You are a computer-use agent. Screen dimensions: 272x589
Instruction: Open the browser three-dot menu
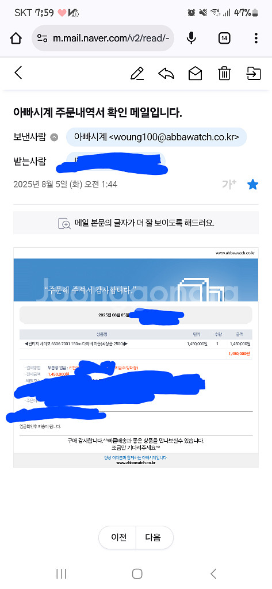[x=256, y=38]
